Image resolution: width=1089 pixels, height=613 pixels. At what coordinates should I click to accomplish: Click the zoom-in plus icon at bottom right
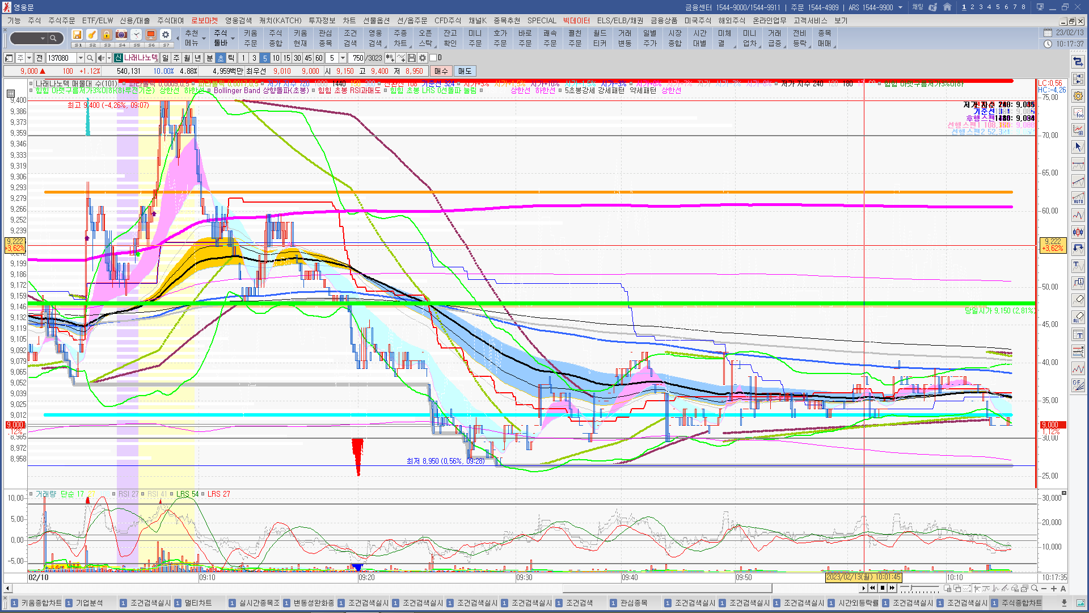coord(1054,589)
